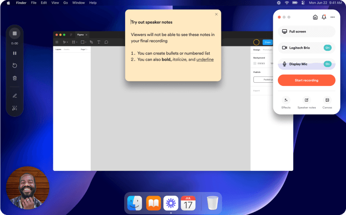Viewport: 346px width, 215px height.
Task: Select the Figma Pen tool
Action: tap(91, 42)
